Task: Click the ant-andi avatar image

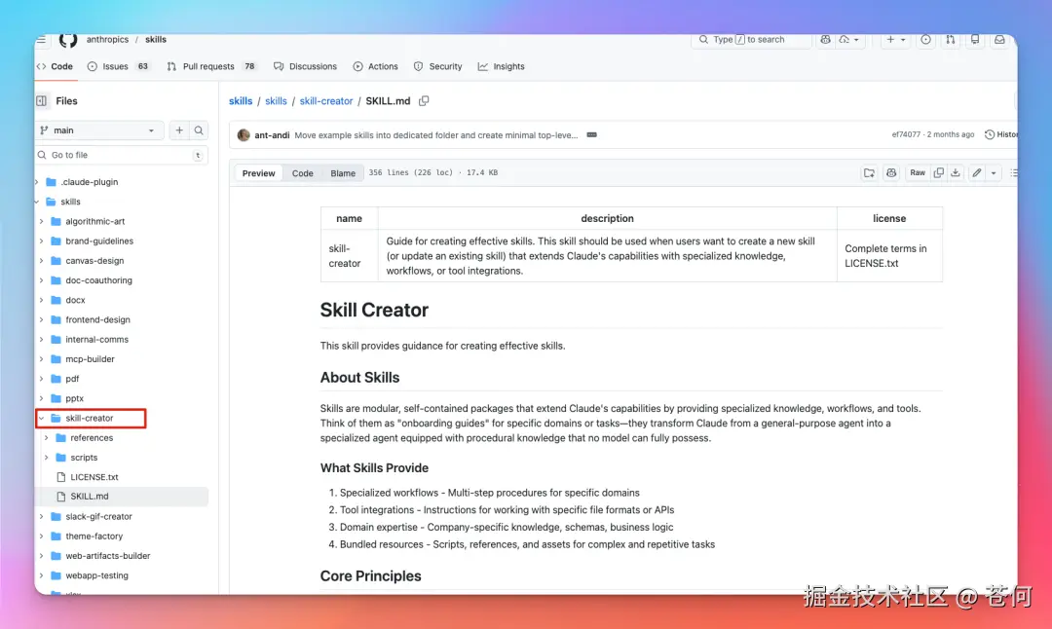Action: (x=244, y=134)
